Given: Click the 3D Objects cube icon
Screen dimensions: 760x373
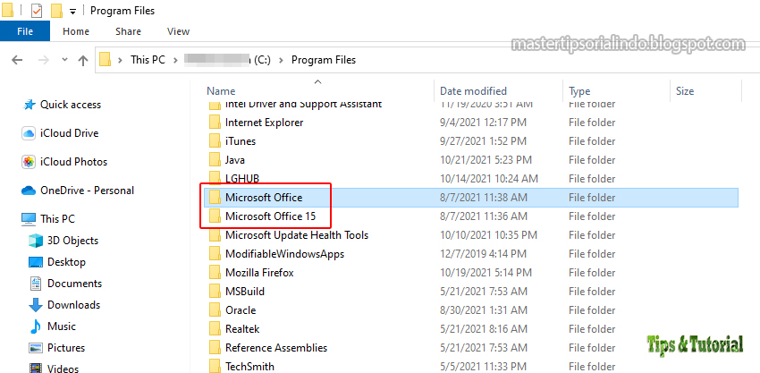Looking at the screenshot, I should pyautogui.click(x=36, y=242).
